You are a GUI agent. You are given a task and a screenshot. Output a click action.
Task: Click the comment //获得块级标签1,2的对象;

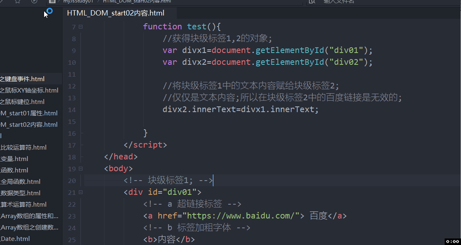(218, 39)
